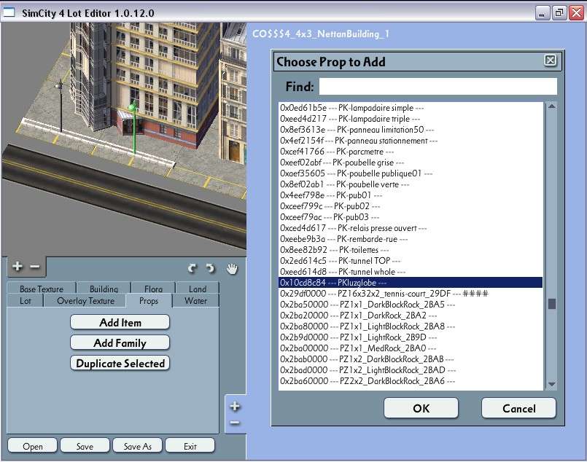Select PK-rembarde-rue prop
The width and height of the screenshot is (587, 462).
click(x=411, y=239)
